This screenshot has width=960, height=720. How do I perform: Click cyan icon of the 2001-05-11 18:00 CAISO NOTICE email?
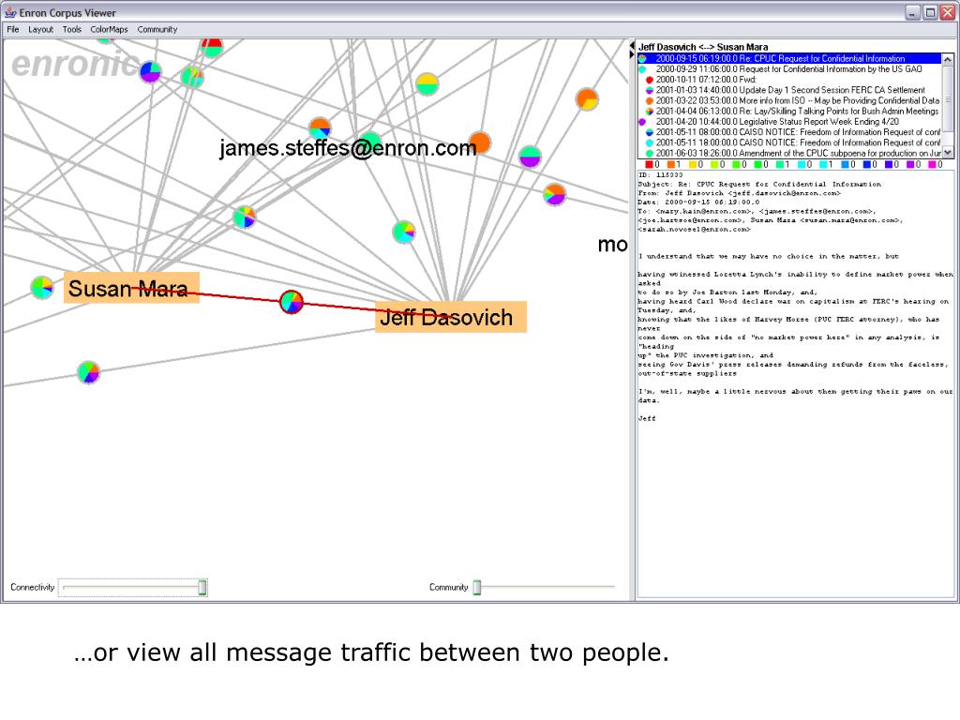(650, 142)
